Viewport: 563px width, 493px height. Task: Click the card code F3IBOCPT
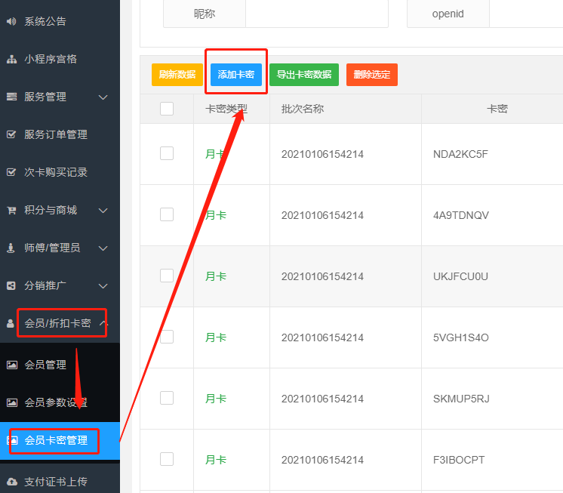459,460
